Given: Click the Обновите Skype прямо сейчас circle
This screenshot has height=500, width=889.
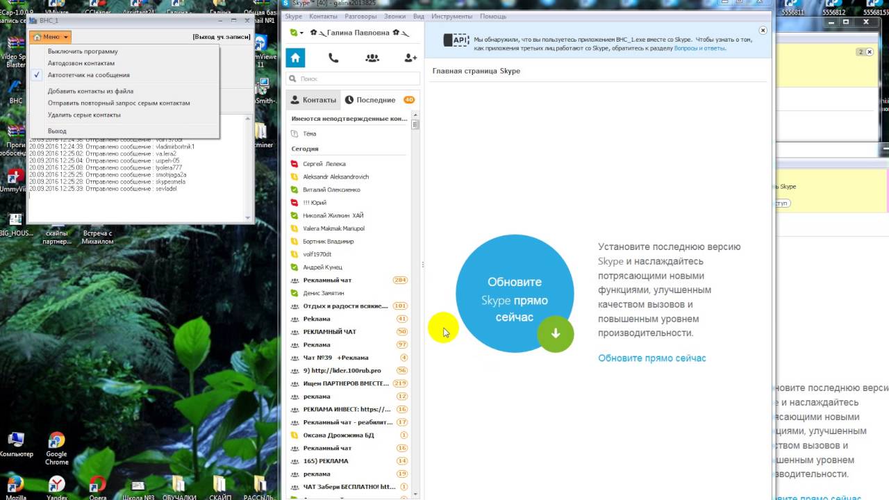Looking at the screenshot, I should (x=515, y=294).
